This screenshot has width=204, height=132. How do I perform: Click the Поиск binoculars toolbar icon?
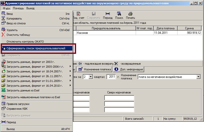(x=119, y=16)
